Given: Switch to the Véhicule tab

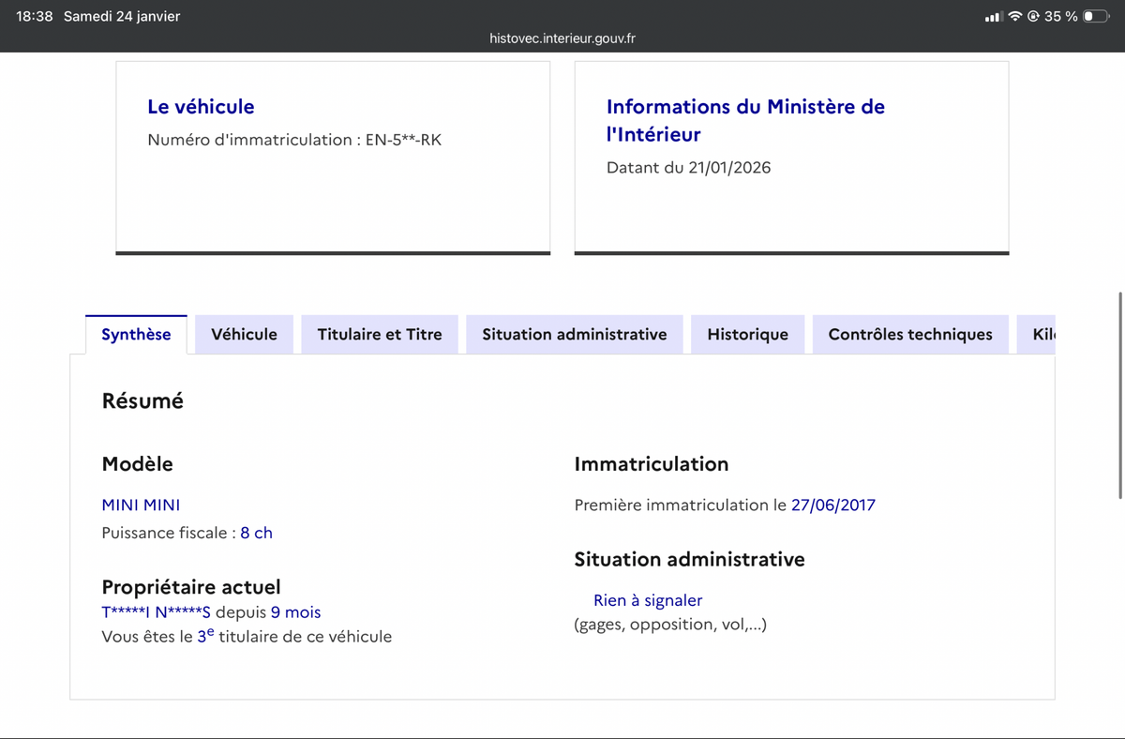Looking at the screenshot, I should click(x=244, y=335).
